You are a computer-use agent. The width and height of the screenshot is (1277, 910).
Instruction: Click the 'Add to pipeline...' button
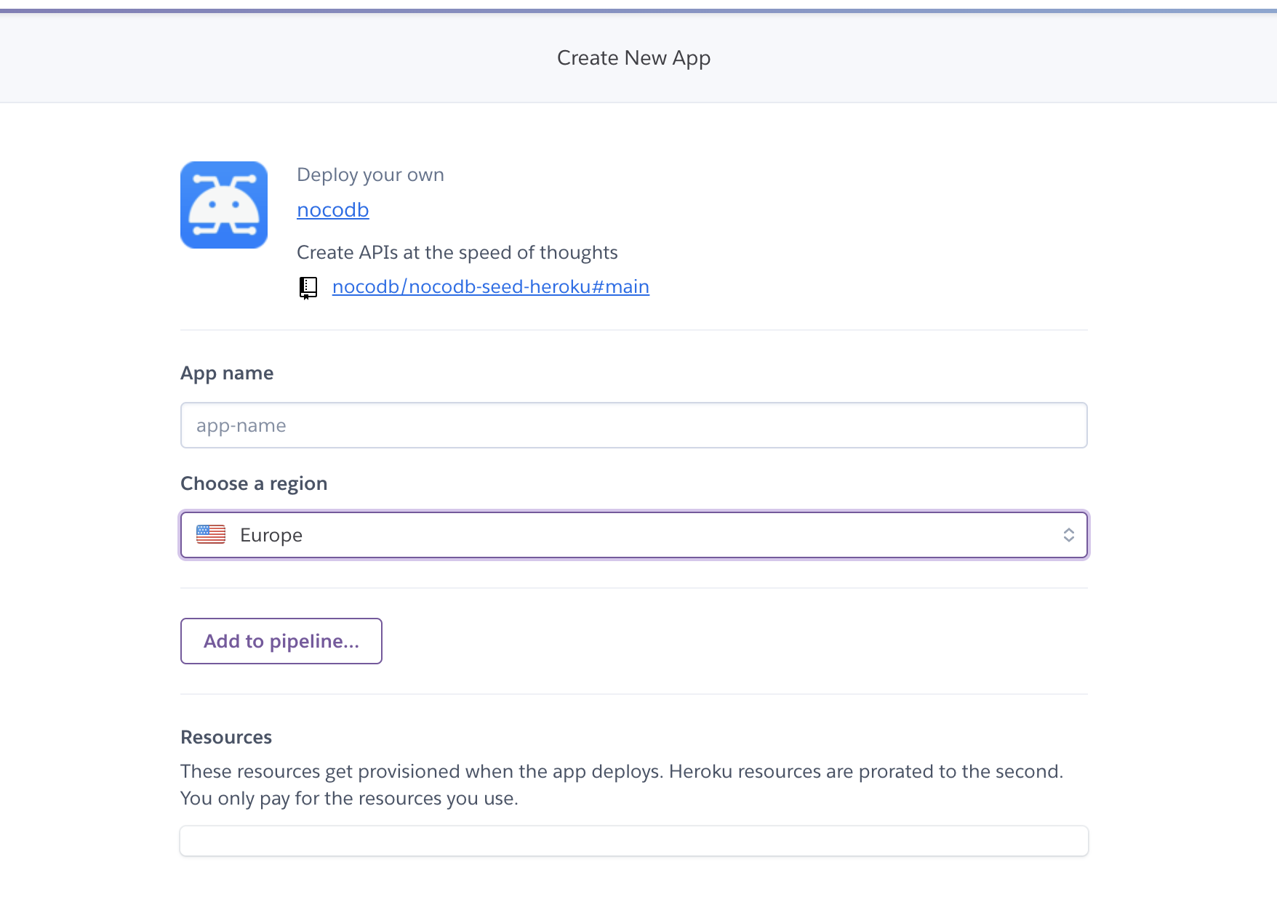(x=281, y=641)
